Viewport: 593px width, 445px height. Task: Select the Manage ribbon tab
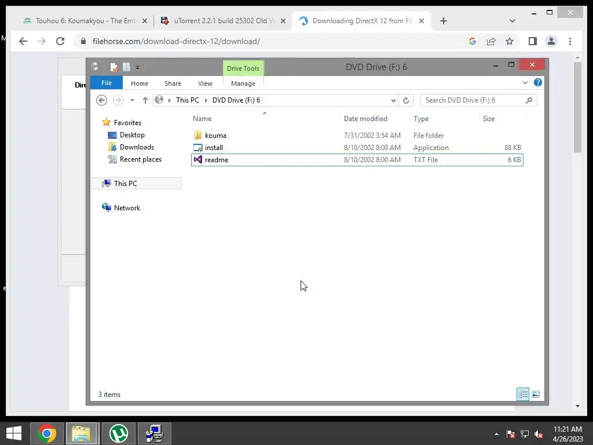[243, 83]
